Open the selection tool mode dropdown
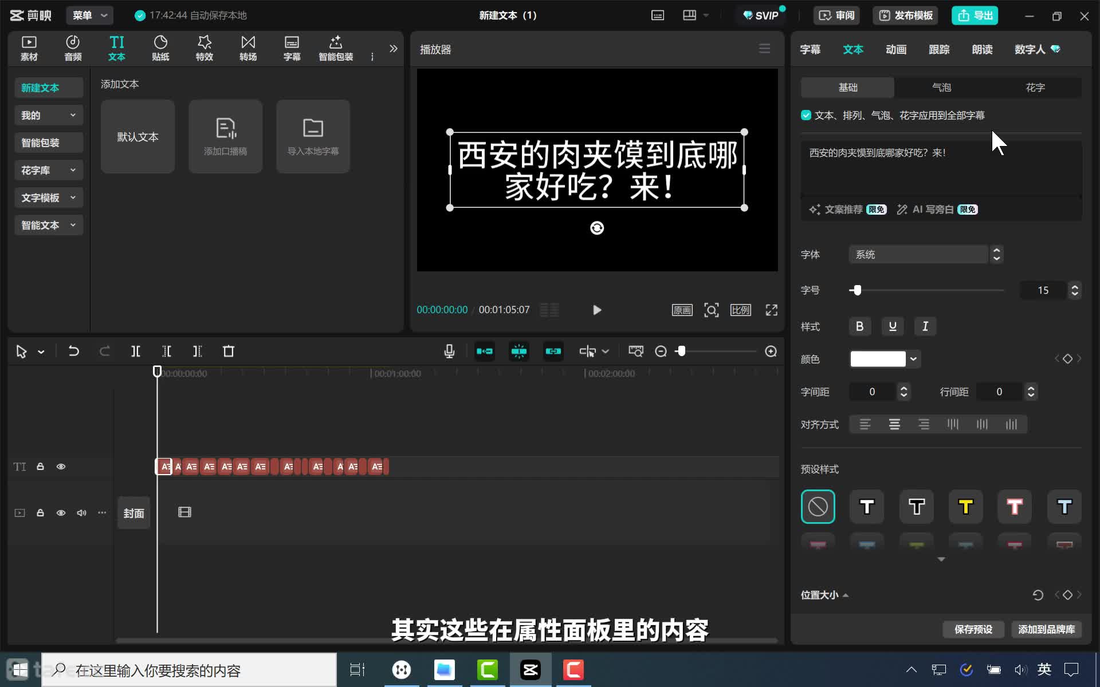Screen dimensions: 1100x687 click(x=41, y=352)
